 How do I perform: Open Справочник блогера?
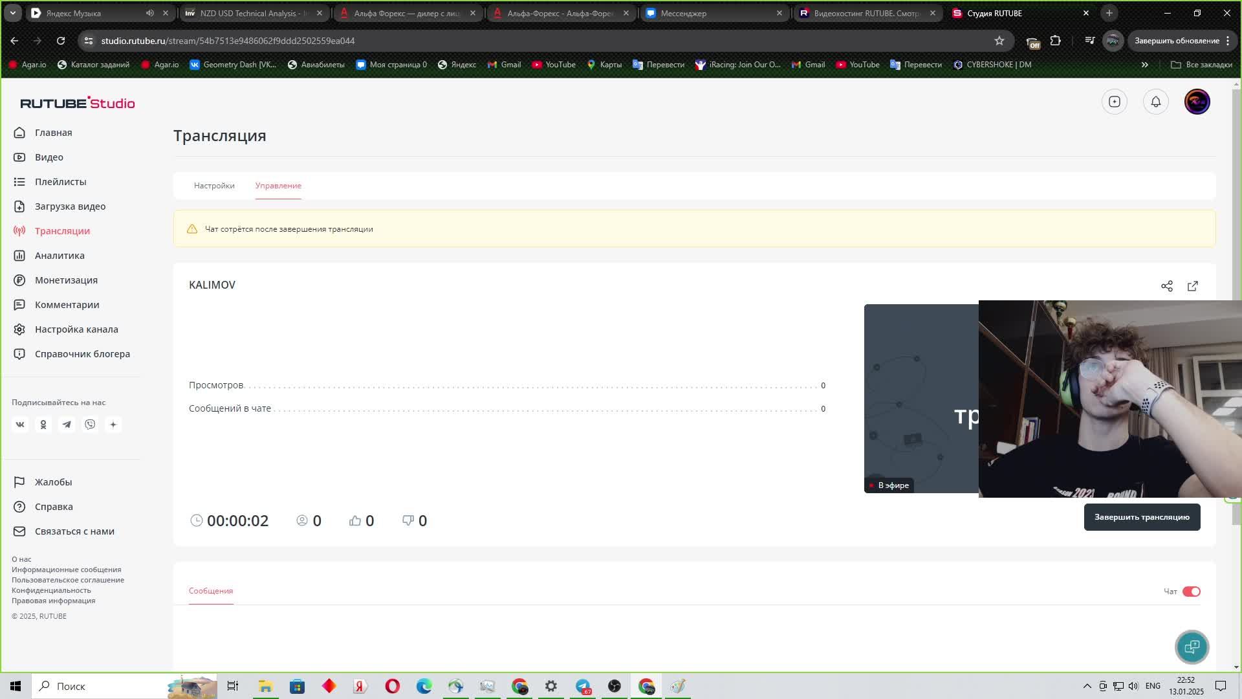[72, 354]
